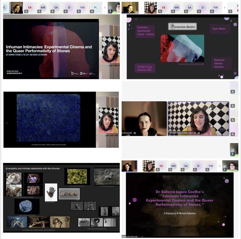
Task: Click the blue textured film still
Action: point(48,118)
